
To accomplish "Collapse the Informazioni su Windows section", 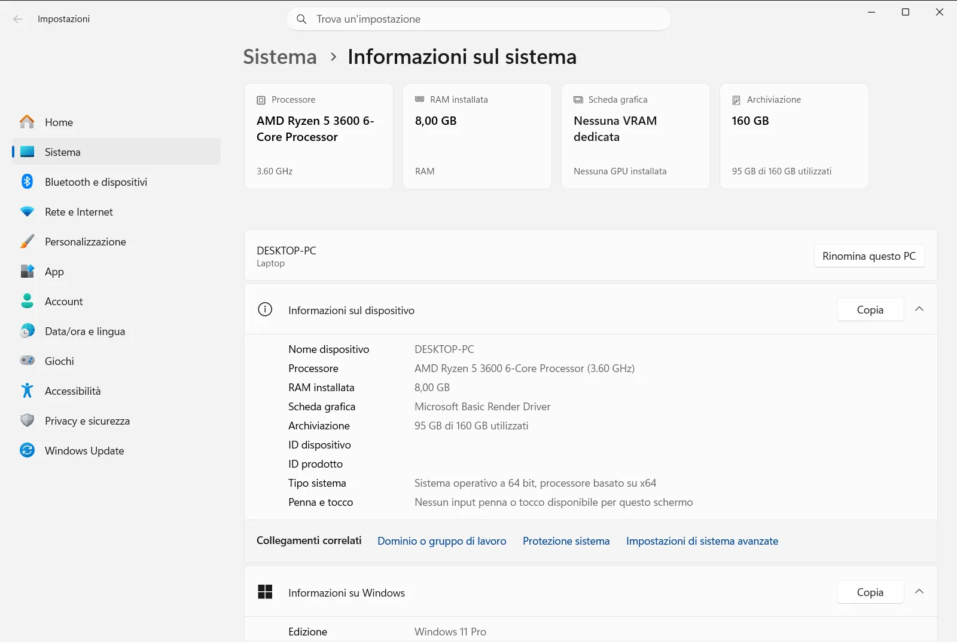I will 919,592.
